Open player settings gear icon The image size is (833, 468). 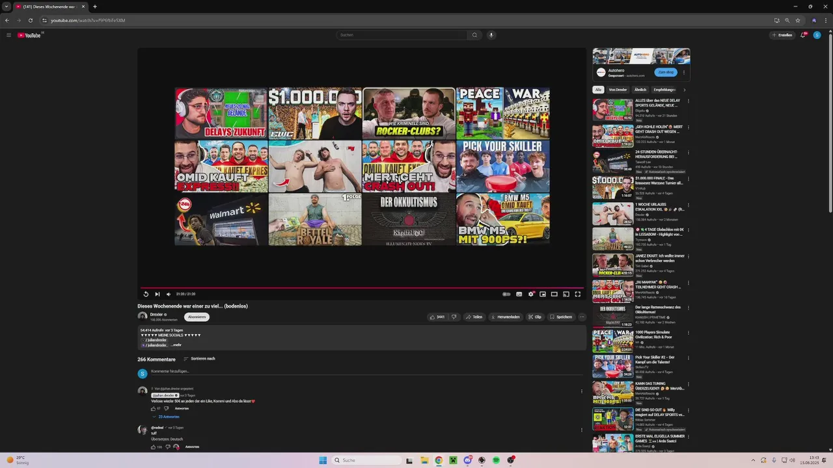[x=531, y=294]
